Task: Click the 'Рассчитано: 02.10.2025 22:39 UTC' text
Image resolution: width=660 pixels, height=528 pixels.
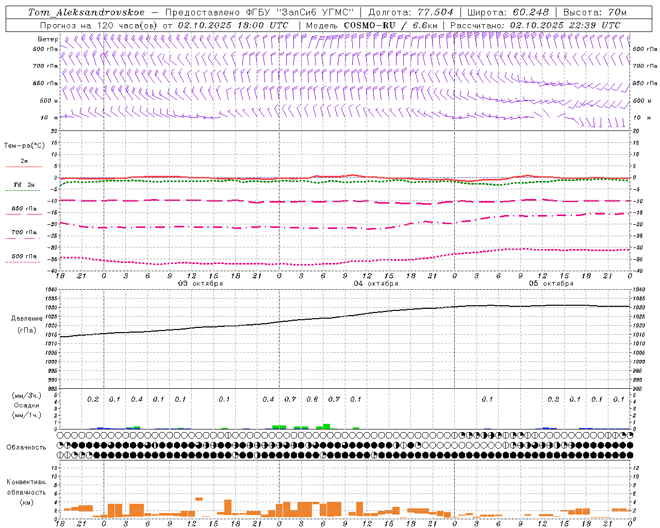Action: pos(535,25)
